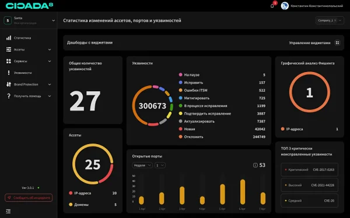
Task: Open the Santa organization switcher
Action: pos(29,20)
